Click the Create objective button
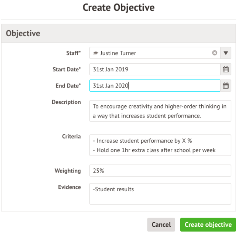239x234 pixels. tap(208, 225)
